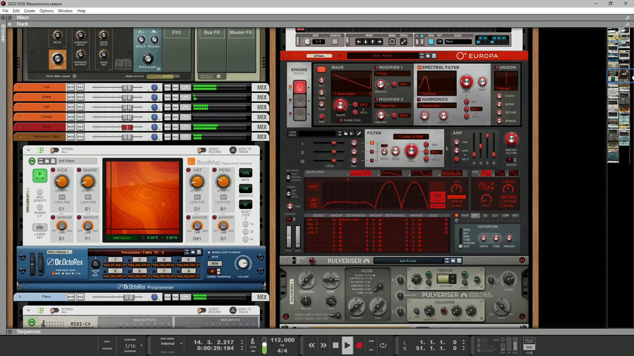Click the BeatMap Learn Key button

click(39, 227)
